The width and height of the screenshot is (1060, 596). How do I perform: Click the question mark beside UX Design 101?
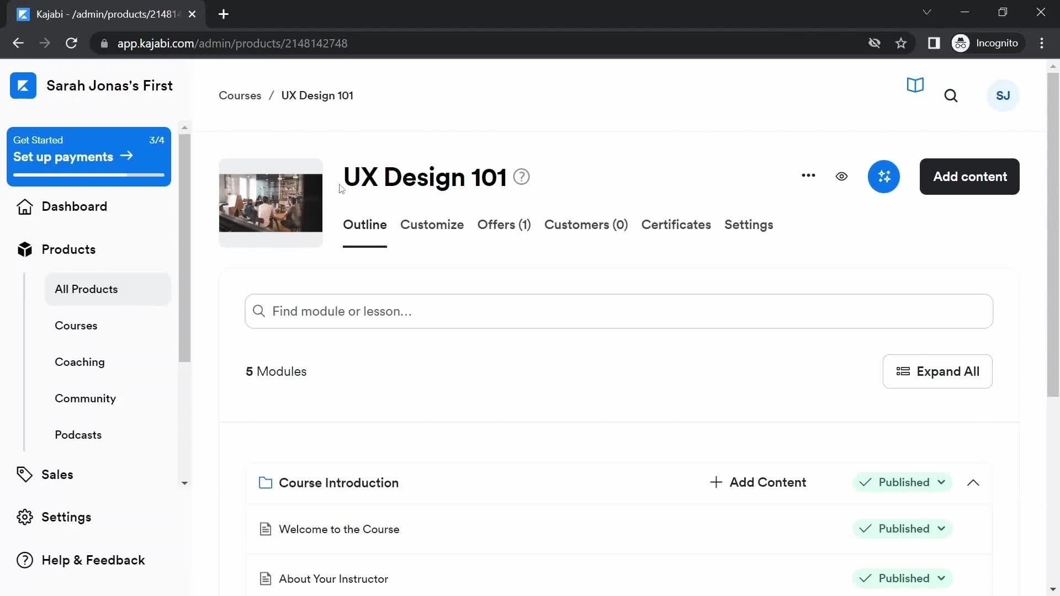click(521, 177)
